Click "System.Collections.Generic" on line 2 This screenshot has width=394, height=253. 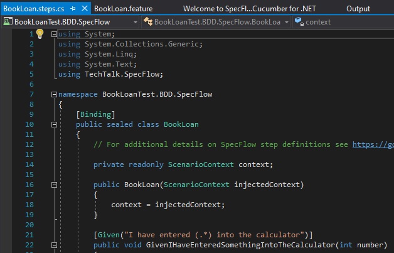pos(142,44)
